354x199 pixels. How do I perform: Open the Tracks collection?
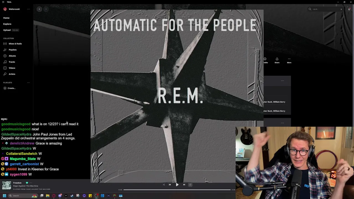coord(9,62)
